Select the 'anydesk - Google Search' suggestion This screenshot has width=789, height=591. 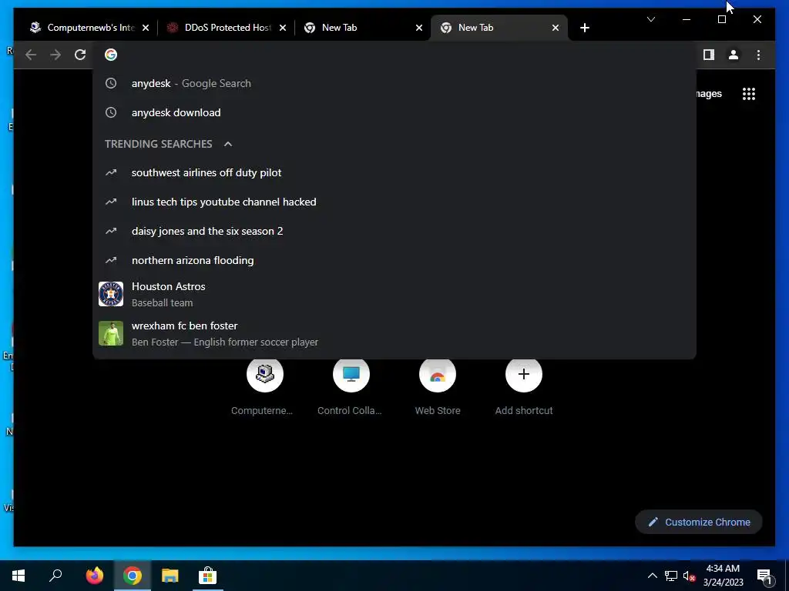[x=394, y=83]
